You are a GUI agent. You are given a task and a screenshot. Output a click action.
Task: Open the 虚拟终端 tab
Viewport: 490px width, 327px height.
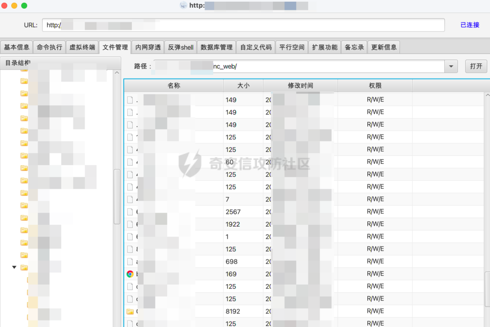click(x=82, y=47)
